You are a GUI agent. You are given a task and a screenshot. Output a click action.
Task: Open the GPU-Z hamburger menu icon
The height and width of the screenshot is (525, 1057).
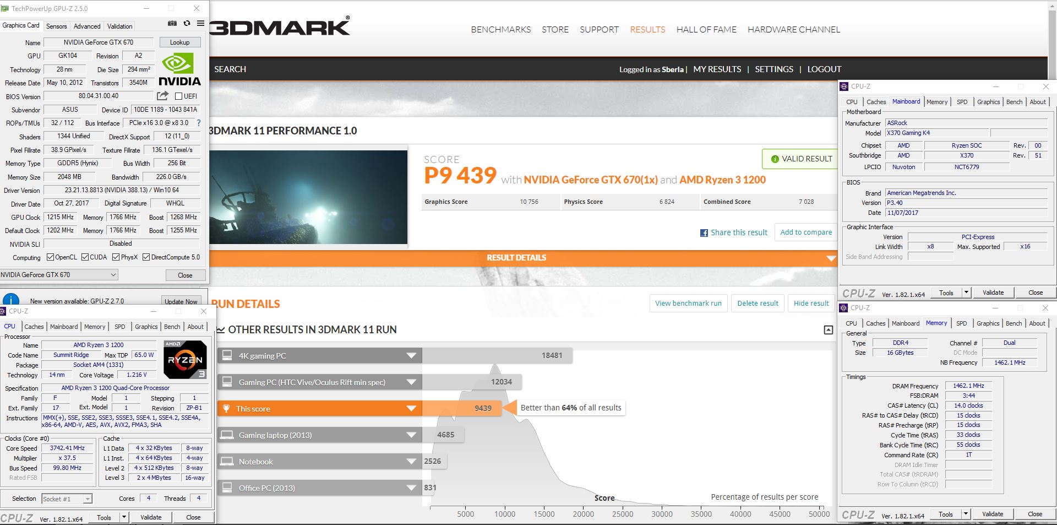tap(200, 24)
